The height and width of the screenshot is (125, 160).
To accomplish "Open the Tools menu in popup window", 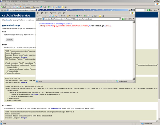I will point(59,13).
